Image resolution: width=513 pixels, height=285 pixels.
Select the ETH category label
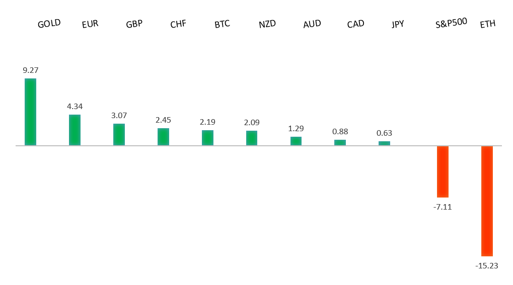(x=488, y=24)
